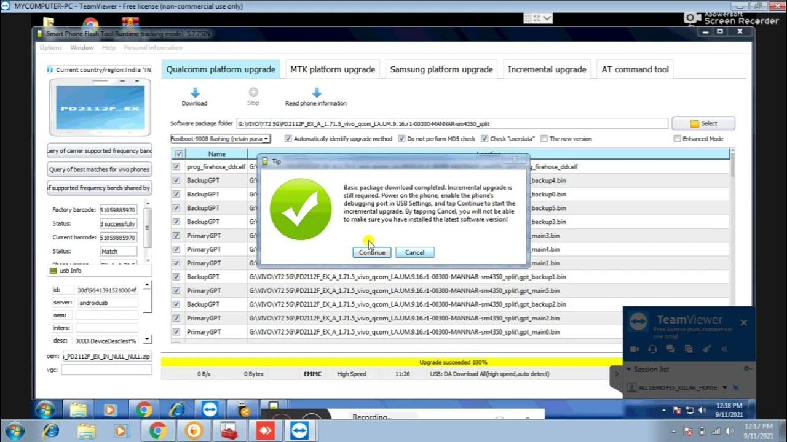787x442 pixels.
Task: Click Select folder button
Action: 703,123
